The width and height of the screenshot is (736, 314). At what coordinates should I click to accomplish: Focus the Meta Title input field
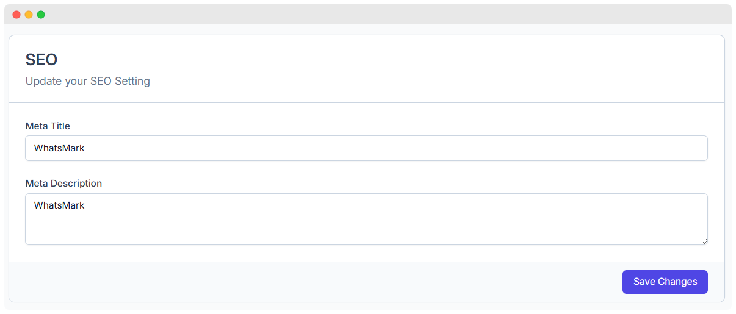pyautogui.click(x=366, y=148)
